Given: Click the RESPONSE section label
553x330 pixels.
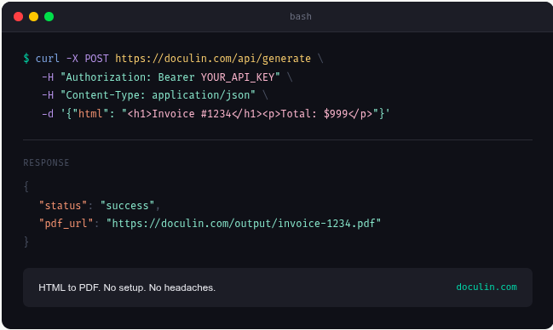Looking at the screenshot, I should [x=46, y=162].
